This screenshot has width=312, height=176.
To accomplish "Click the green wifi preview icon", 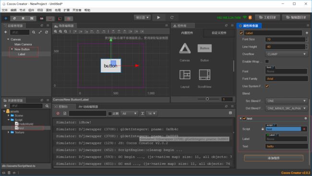I will [245, 17].
